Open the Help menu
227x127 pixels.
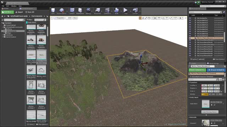click(20, 6)
